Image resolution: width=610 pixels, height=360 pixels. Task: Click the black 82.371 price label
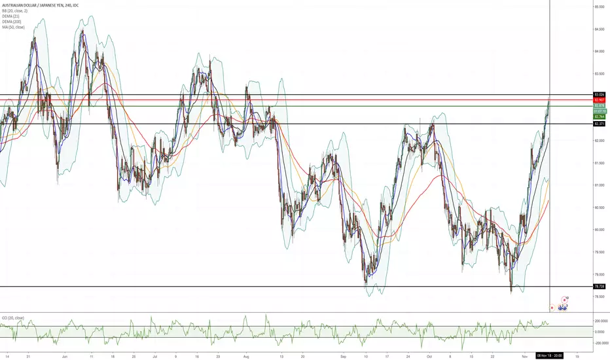click(600, 124)
